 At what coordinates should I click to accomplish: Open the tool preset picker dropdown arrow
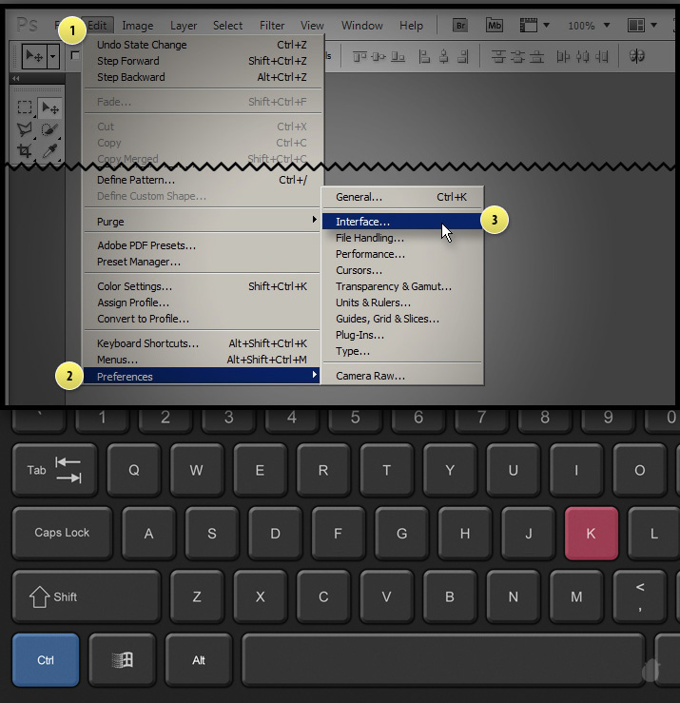coord(53,57)
